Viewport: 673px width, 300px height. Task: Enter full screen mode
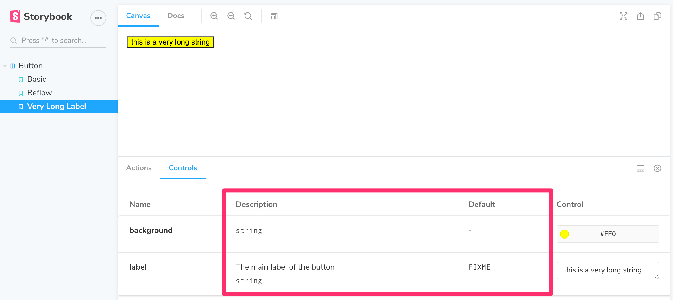[623, 16]
